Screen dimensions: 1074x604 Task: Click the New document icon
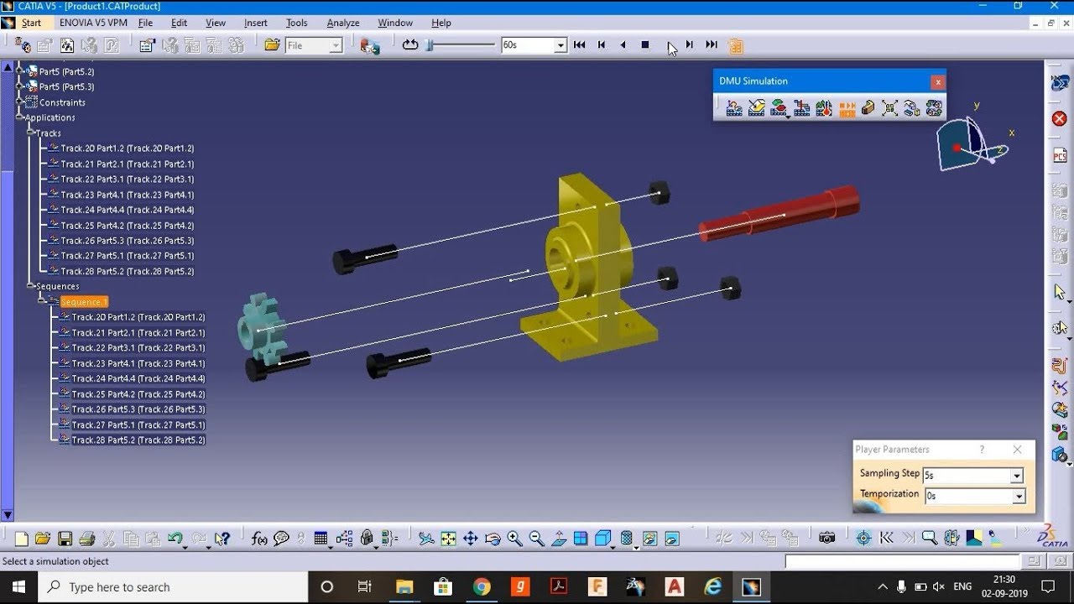(x=22, y=539)
